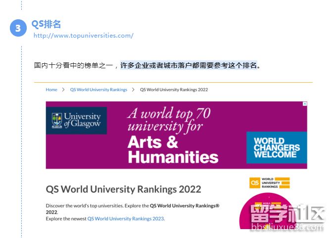332x238 pixels.
Task: Click QS World University Rankings 2022 heading
Action: (x=123, y=189)
